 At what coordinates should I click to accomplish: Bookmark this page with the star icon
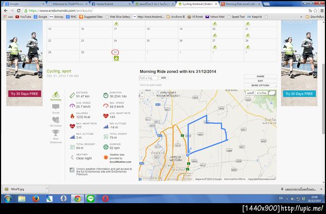click(x=315, y=11)
